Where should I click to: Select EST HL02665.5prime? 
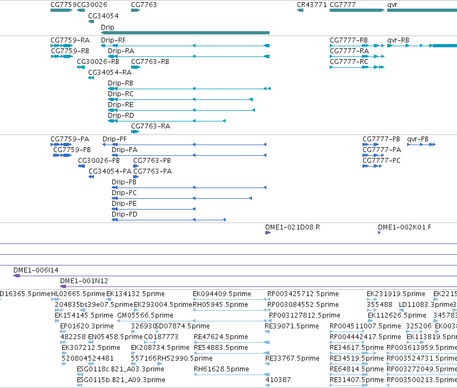click(x=55, y=299)
